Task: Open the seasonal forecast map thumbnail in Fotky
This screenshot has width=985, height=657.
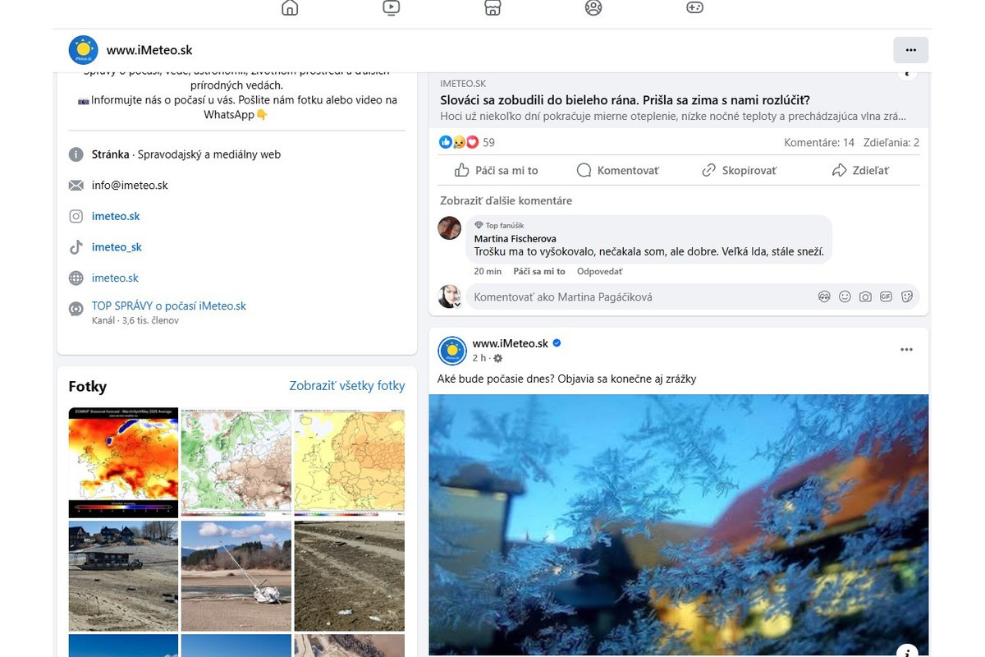Action: click(x=122, y=462)
